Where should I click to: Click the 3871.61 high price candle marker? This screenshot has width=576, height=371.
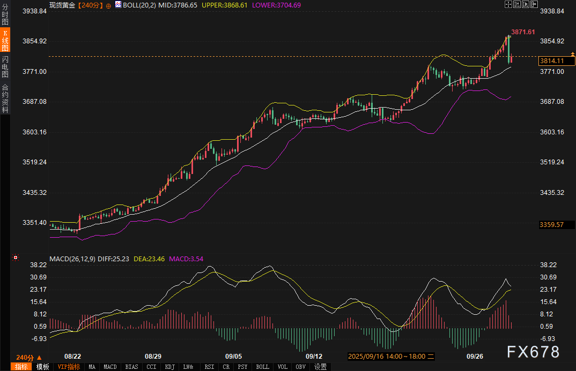coord(508,36)
